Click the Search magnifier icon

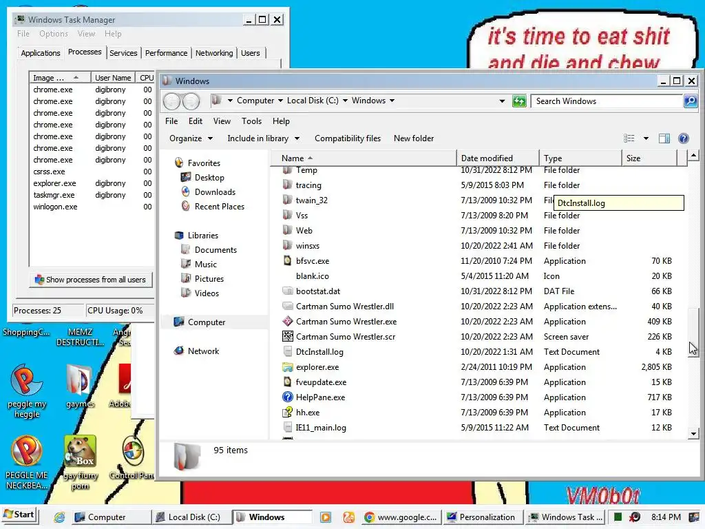[x=690, y=101]
